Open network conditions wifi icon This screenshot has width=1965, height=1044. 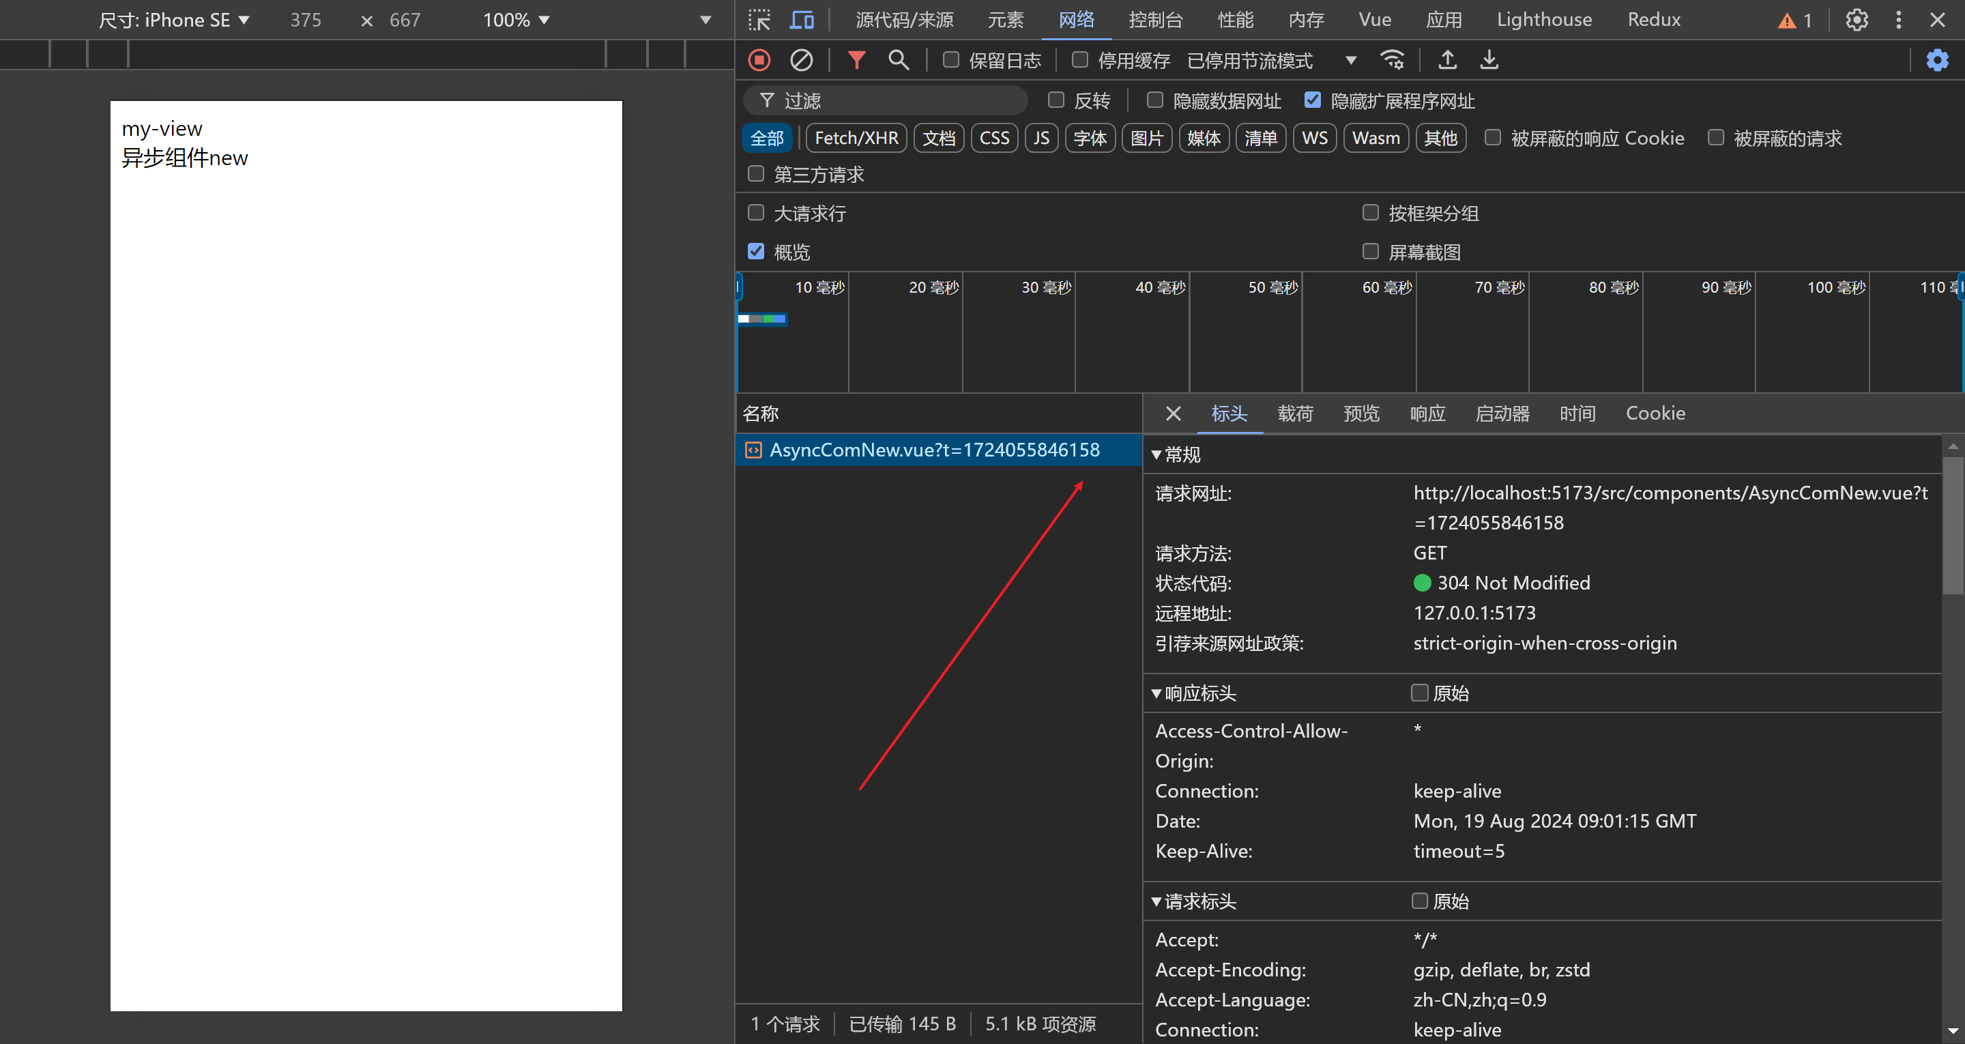pyautogui.click(x=1392, y=60)
